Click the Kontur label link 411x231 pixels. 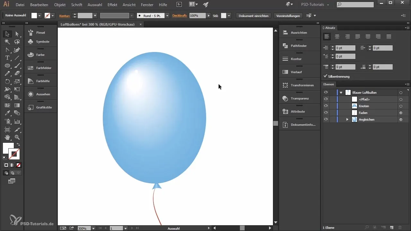(x=65, y=15)
